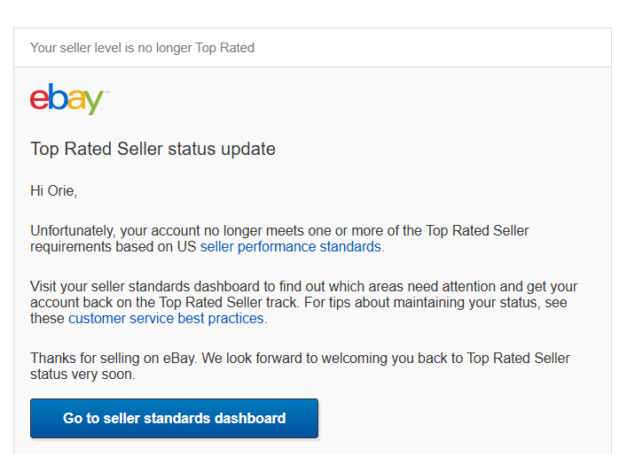Viewport: 627px width, 464px height.
Task: Click the 'Your seller level is no longer Top Rated' header
Action: [142, 48]
